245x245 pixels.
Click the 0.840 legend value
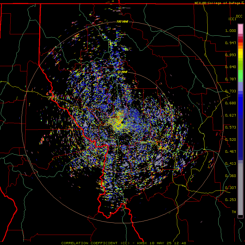point(231,67)
